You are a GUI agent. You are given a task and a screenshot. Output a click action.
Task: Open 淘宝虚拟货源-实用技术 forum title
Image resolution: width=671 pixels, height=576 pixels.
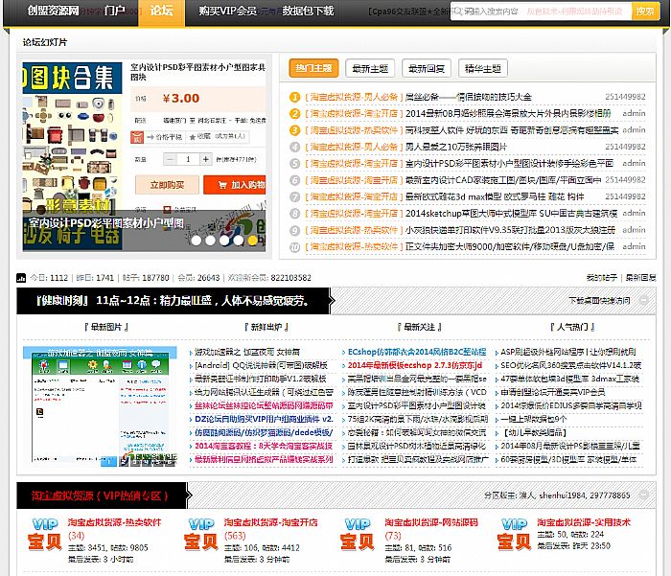(584, 522)
